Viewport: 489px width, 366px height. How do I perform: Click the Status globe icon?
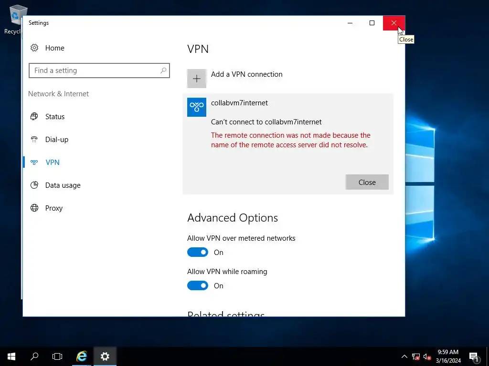(34, 116)
